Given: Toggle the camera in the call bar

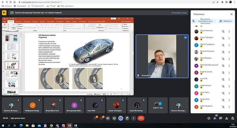Looking at the screenshot, I should 102,118.
